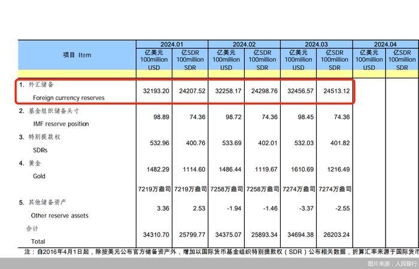Screen dimensions: 419x269
Task: Click 7274万盎司 in the 2024.03 SDR column
Action: [x=335, y=189]
